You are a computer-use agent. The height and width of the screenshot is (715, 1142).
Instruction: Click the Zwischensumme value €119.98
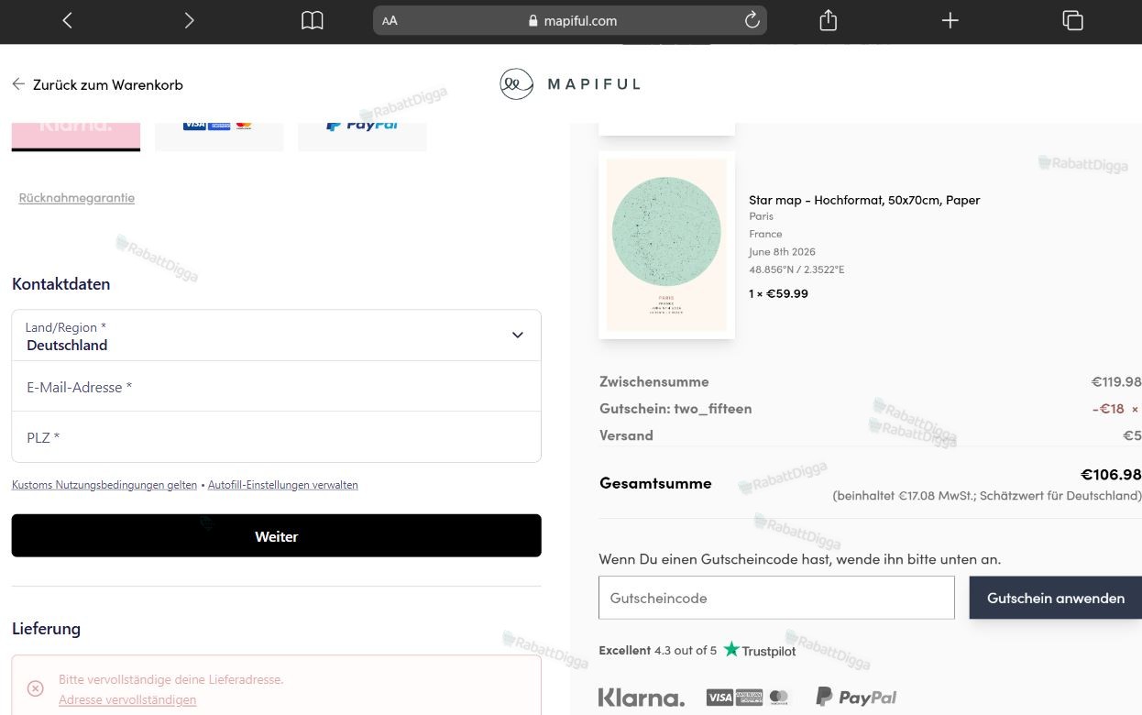[x=1116, y=381]
